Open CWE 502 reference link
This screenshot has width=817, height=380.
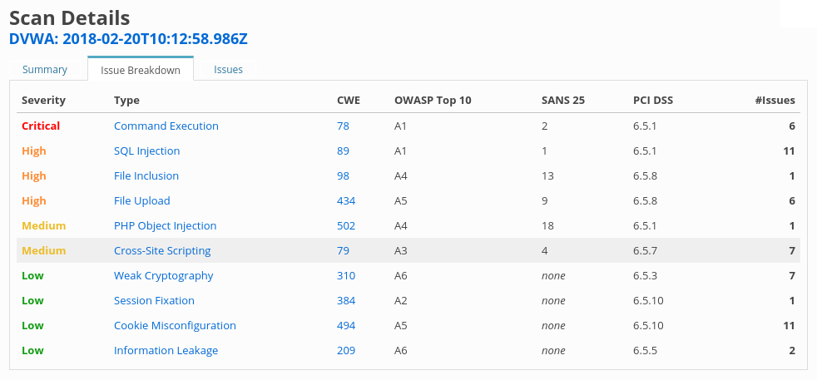tap(346, 226)
